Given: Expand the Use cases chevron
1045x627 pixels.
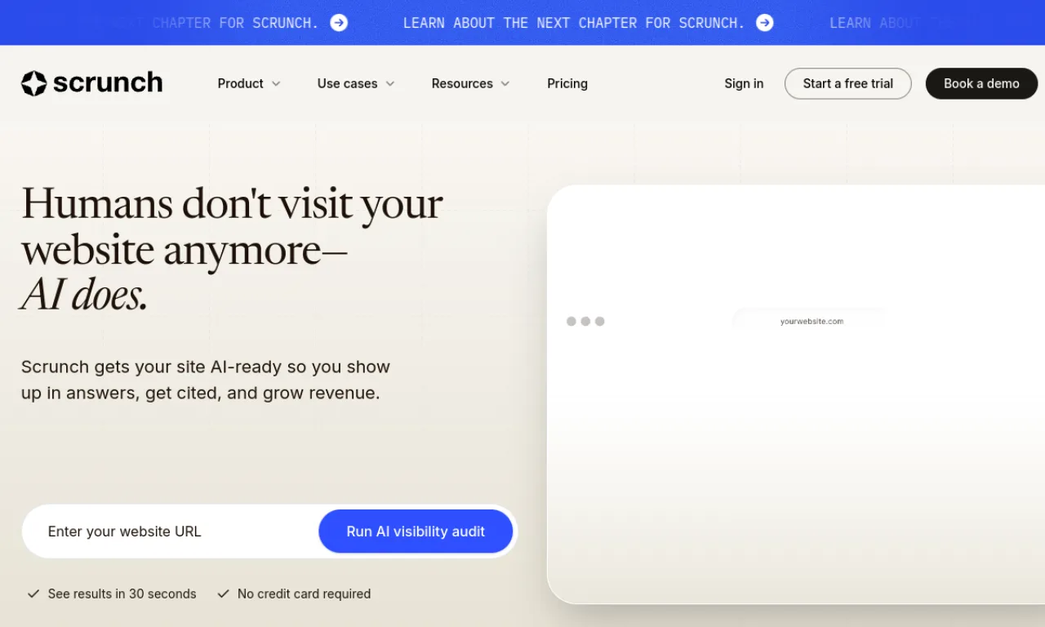Looking at the screenshot, I should point(390,83).
